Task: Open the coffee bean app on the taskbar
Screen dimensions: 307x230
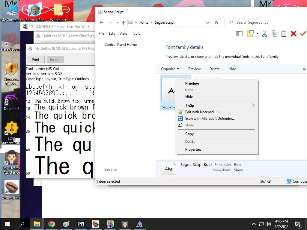Action: click(96, 224)
